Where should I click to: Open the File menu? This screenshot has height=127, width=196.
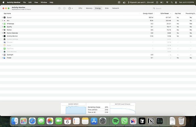point(24,2)
